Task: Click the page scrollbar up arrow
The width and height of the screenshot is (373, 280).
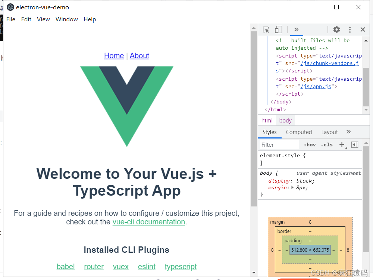Action: (254, 28)
